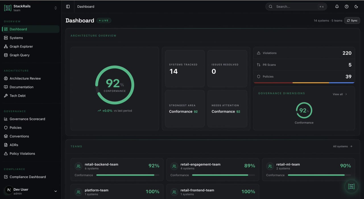
Task: Click "14 systems · 5 teams" text
Action: point(328,21)
